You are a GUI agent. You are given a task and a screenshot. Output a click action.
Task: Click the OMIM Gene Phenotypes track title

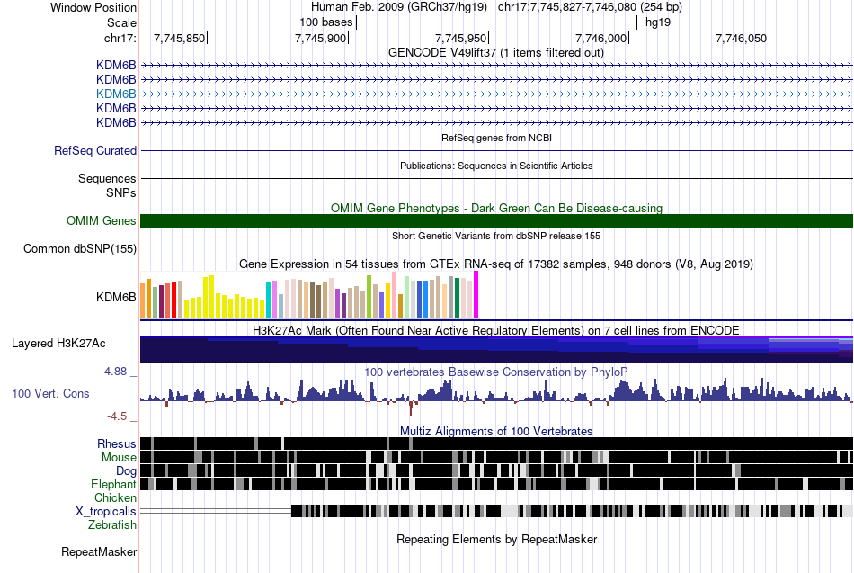tap(497, 209)
